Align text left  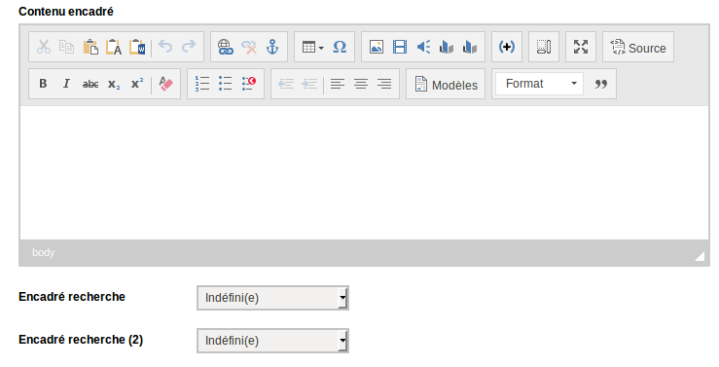click(338, 84)
